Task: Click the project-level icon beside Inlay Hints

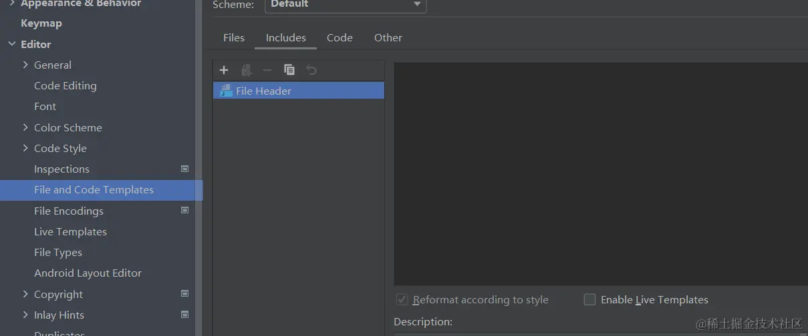Action: [x=185, y=315]
